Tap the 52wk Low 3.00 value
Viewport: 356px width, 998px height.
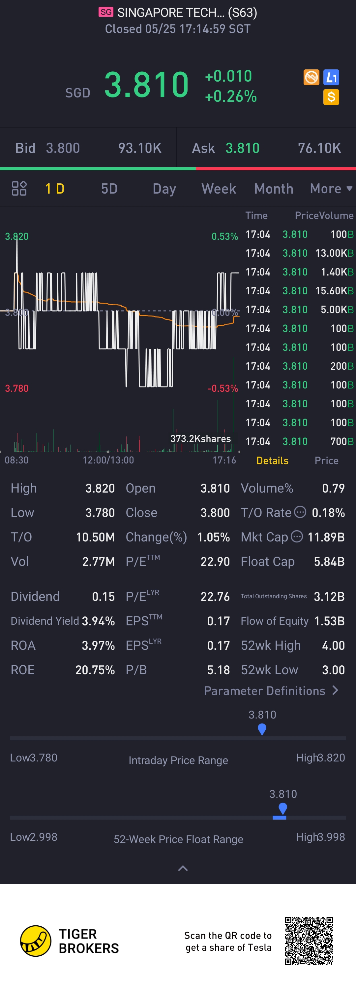click(x=333, y=670)
